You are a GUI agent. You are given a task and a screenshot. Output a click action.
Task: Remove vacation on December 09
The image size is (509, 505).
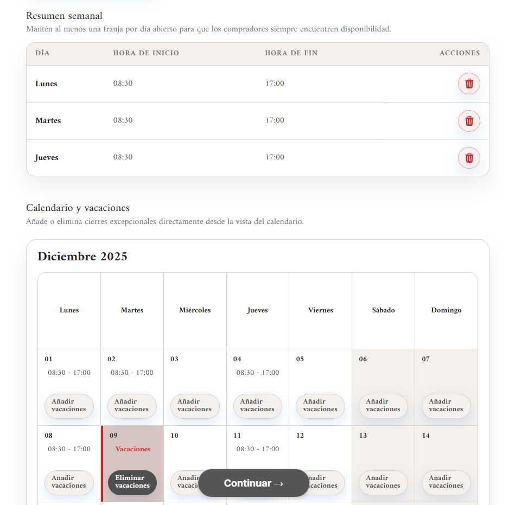132,482
